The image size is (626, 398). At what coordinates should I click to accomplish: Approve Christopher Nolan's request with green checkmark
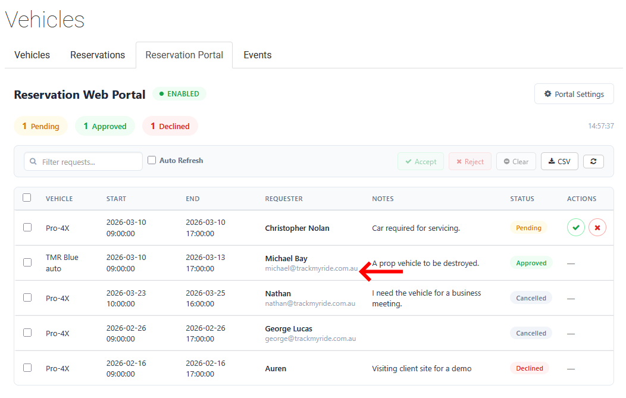click(575, 227)
